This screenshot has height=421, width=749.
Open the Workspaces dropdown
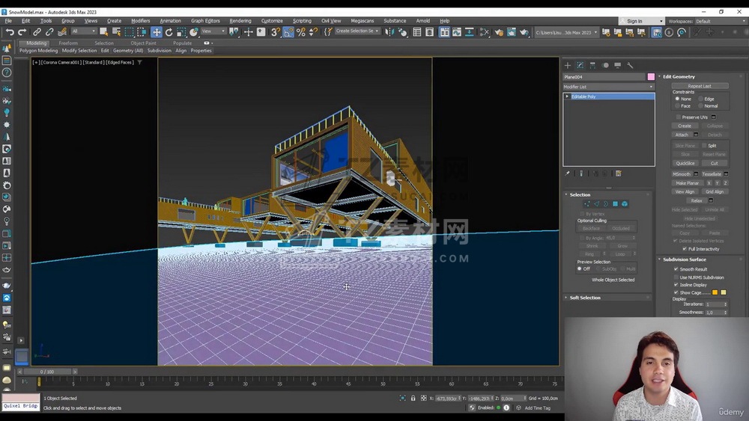[719, 21]
